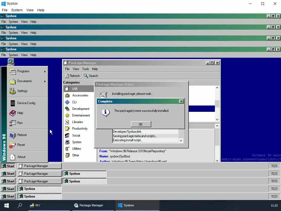Open System menu of outermost Sysbox window

[x=17, y=10]
